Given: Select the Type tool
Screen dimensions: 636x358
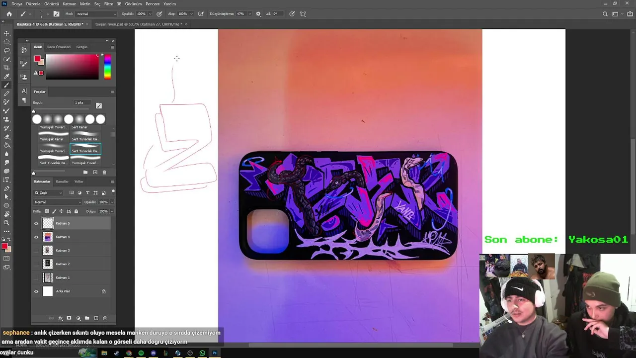Looking at the screenshot, I should click(6, 179).
